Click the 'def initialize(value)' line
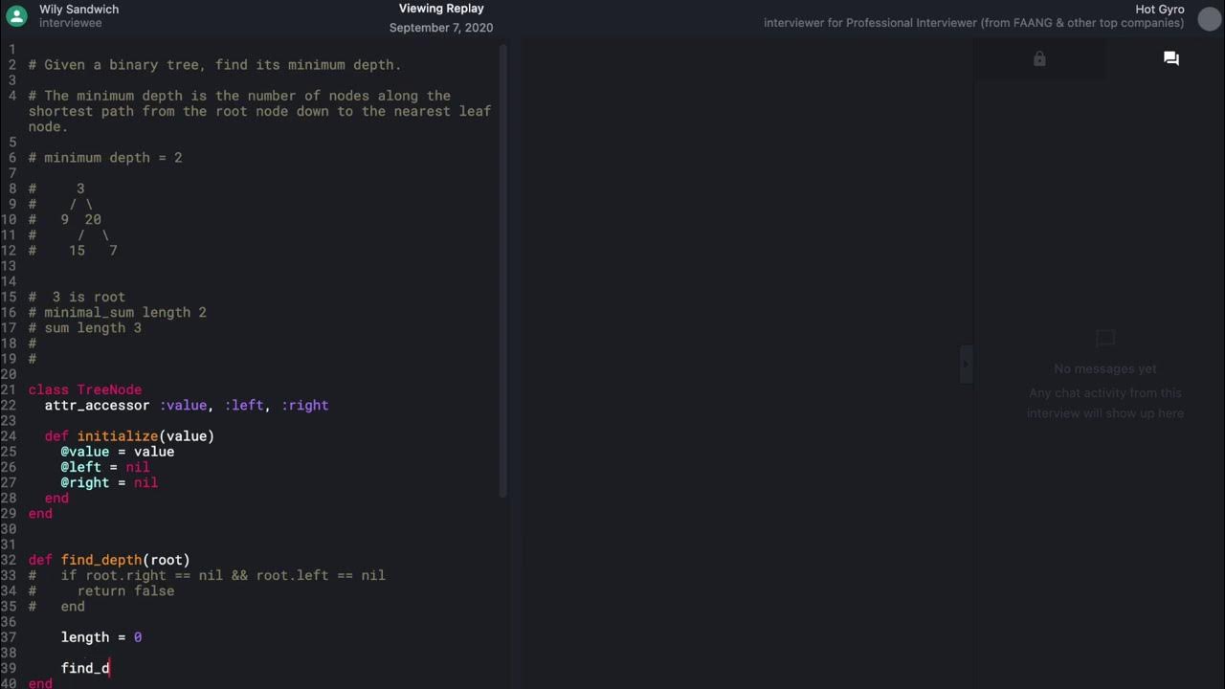Screen dimensions: 1225x689 (x=129, y=435)
